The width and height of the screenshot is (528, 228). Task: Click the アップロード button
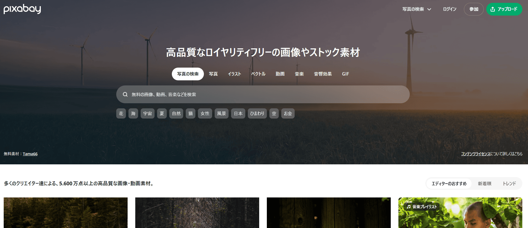[x=504, y=9]
